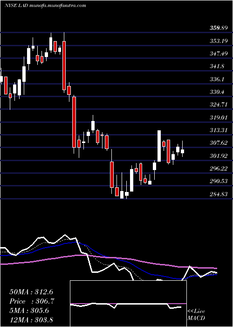Image resolution: width=233 pixels, height=327 pixels.
Task: Click the NYSE LAD munafa.munafasutra.com title text
Action: [45, 6]
